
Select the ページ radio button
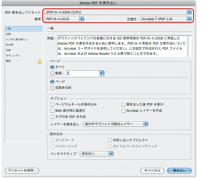point(52,82)
